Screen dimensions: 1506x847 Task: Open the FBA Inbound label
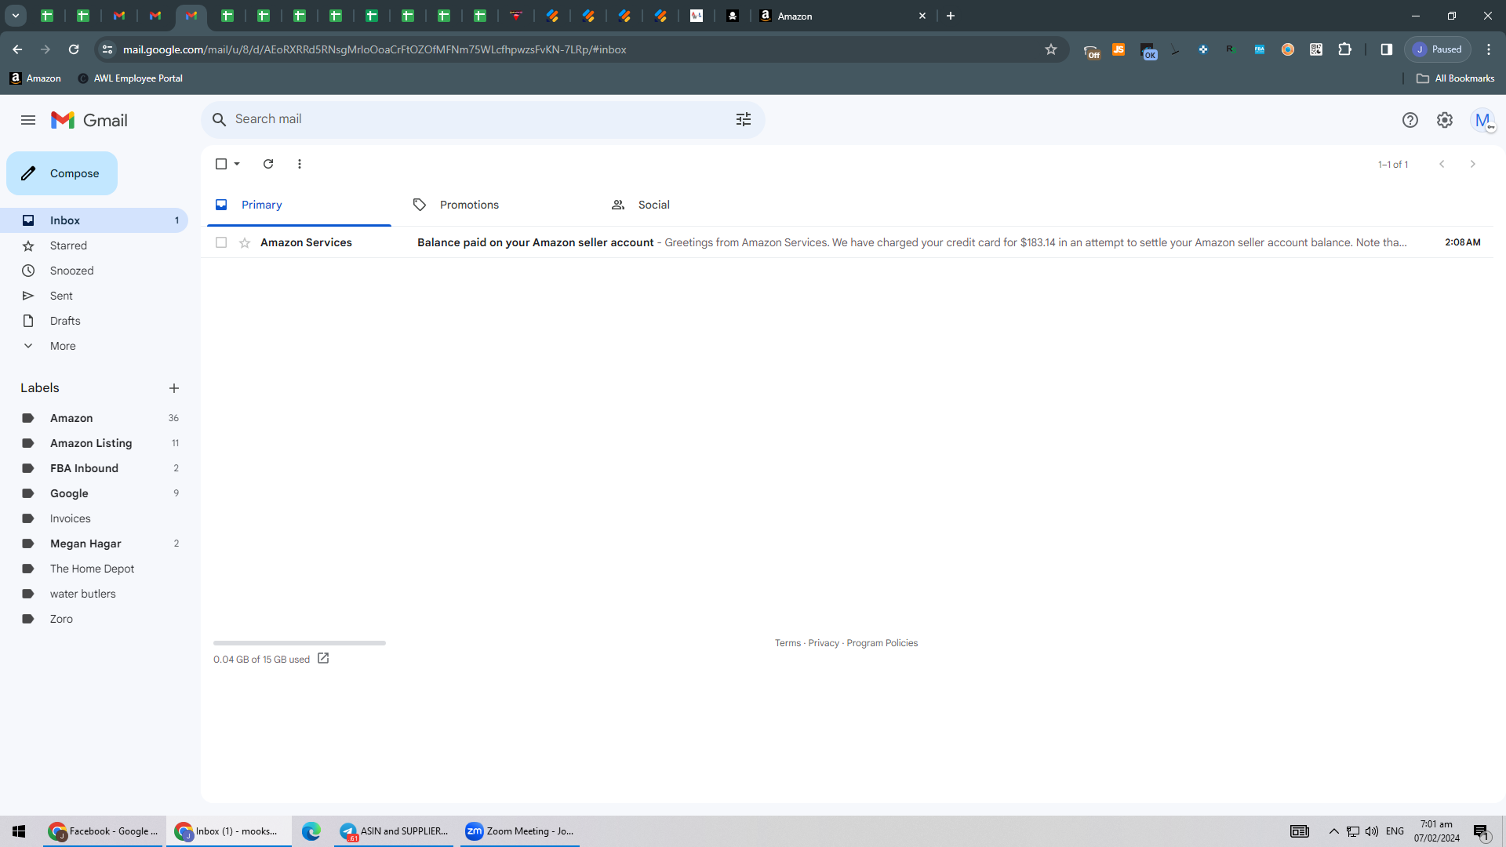[94, 468]
